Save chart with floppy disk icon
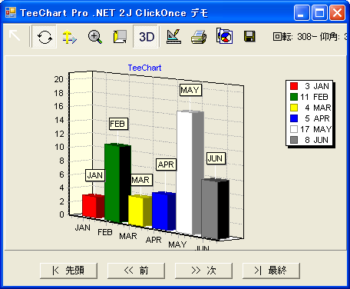 pyautogui.click(x=249, y=36)
